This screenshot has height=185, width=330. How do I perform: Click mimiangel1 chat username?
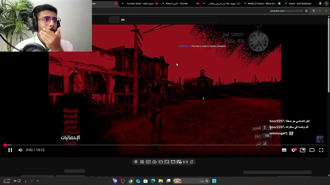279,133
